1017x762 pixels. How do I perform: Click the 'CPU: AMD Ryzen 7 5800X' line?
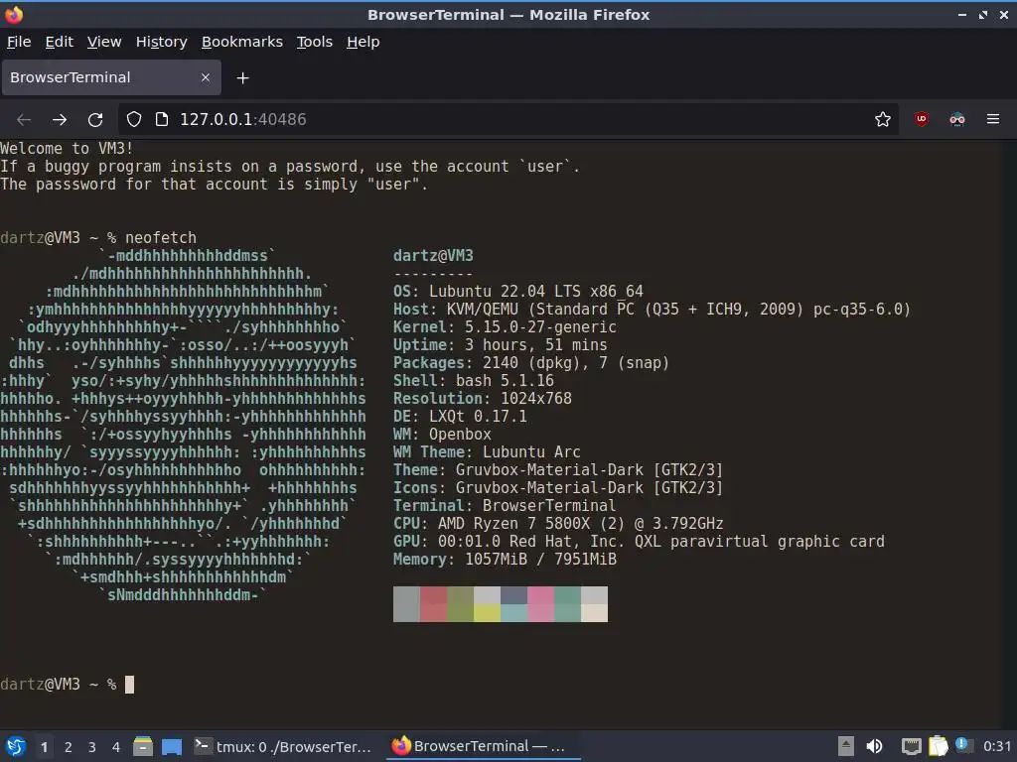coord(558,524)
